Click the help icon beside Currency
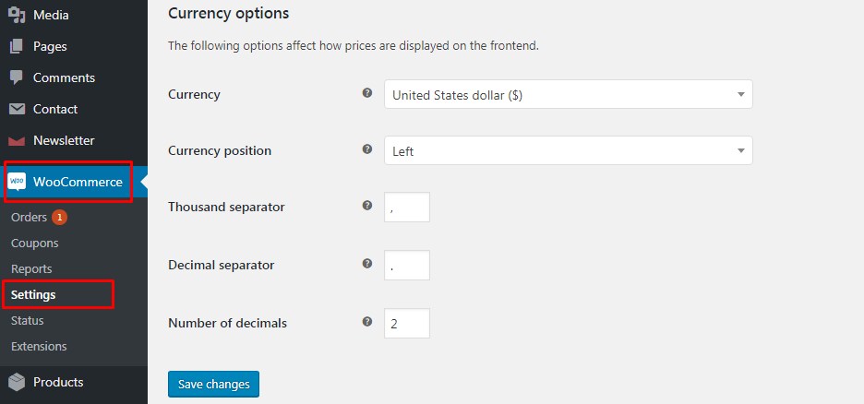864x404 pixels. point(367,93)
